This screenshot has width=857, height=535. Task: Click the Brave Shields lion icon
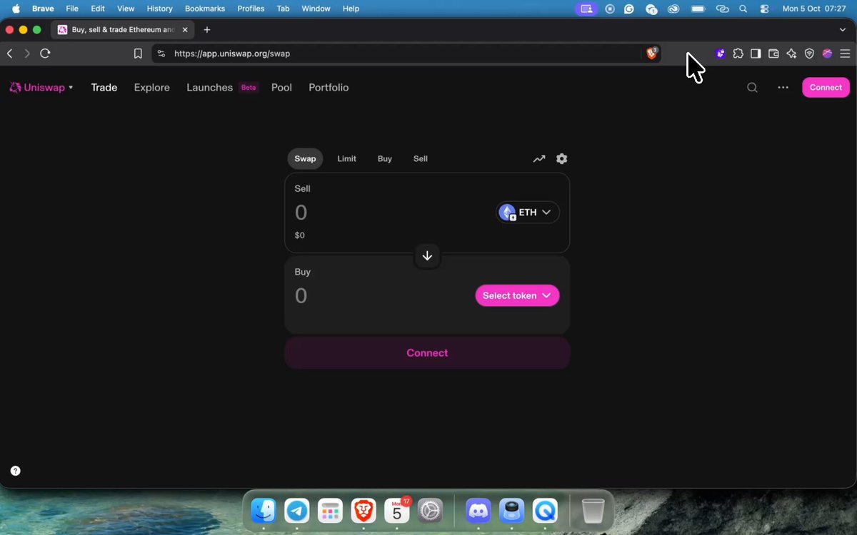click(x=652, y=53)
